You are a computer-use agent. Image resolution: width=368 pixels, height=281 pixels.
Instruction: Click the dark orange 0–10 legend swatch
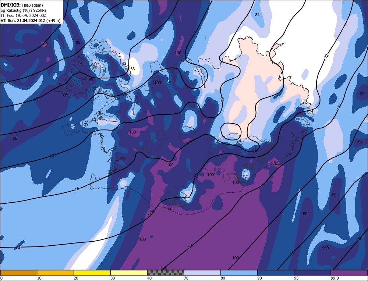pyautogui.click(x=18, y=273)
